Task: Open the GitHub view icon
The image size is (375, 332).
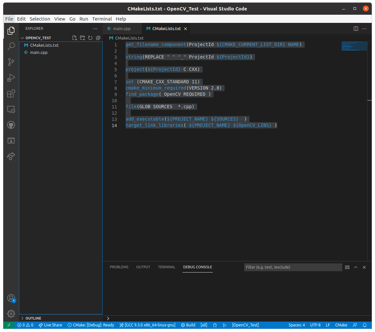Action: click(x=11, y=125)
